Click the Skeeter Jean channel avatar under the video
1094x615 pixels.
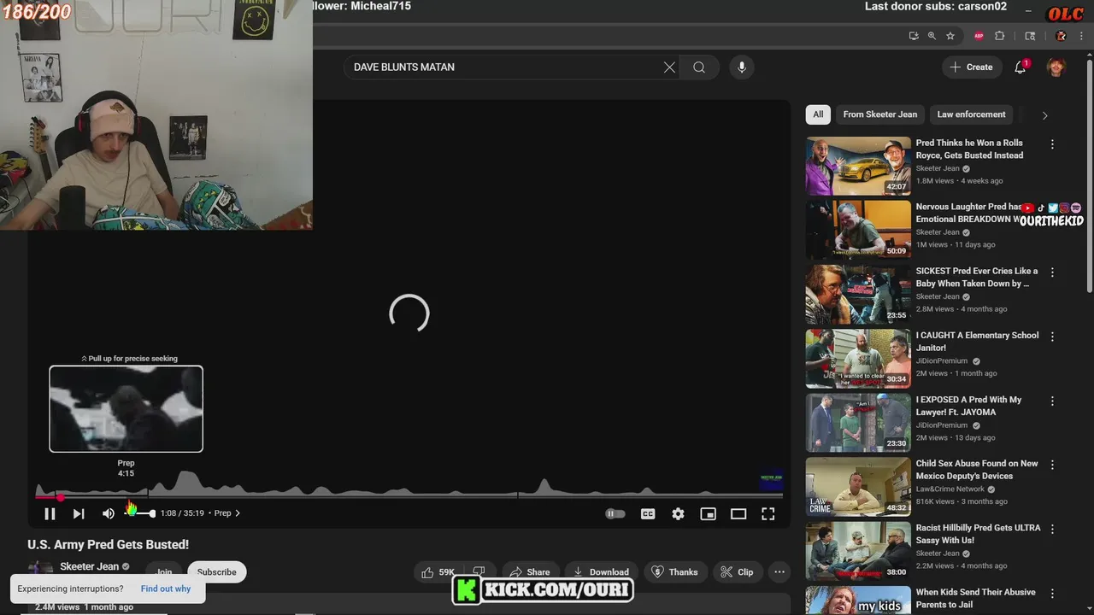pyautogui.click(x=39, y=570)
